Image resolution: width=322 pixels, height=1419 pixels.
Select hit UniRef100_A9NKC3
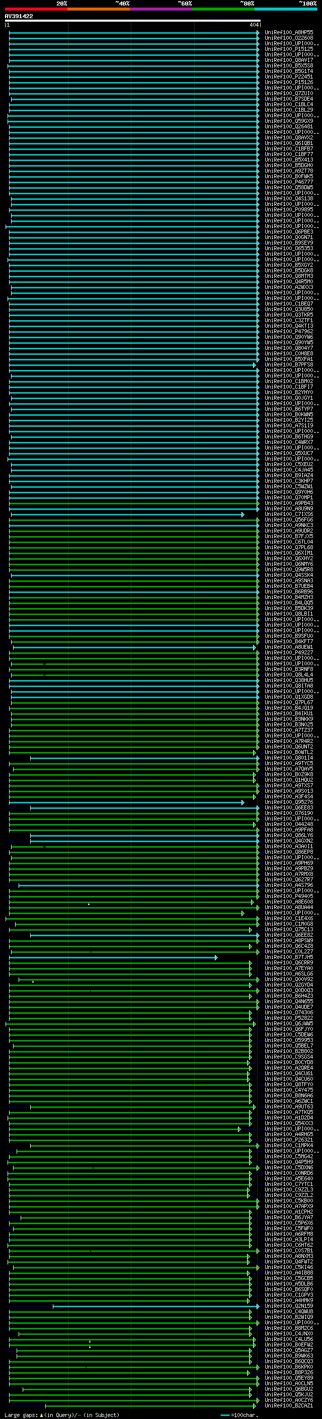[289, 526]
